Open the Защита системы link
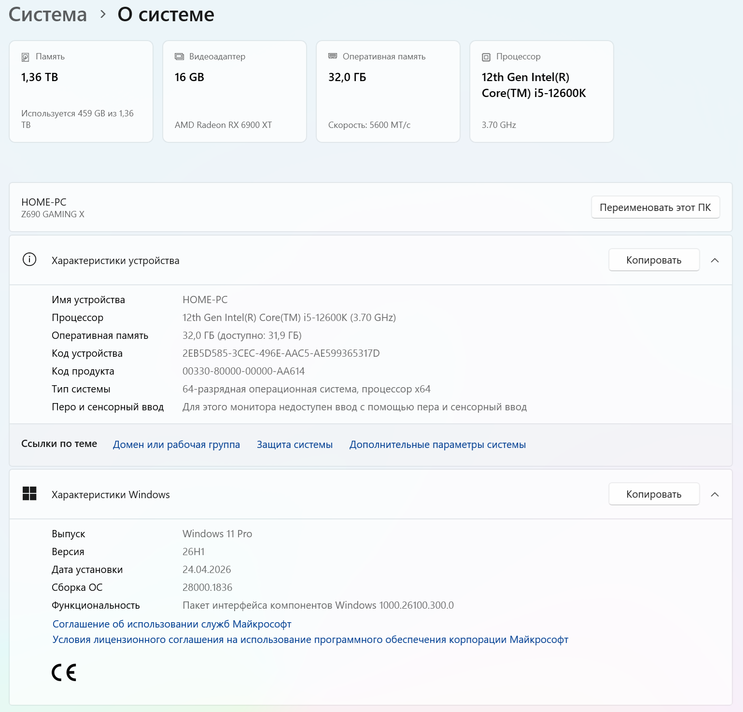The image size is (743, 712). (294, 445)
